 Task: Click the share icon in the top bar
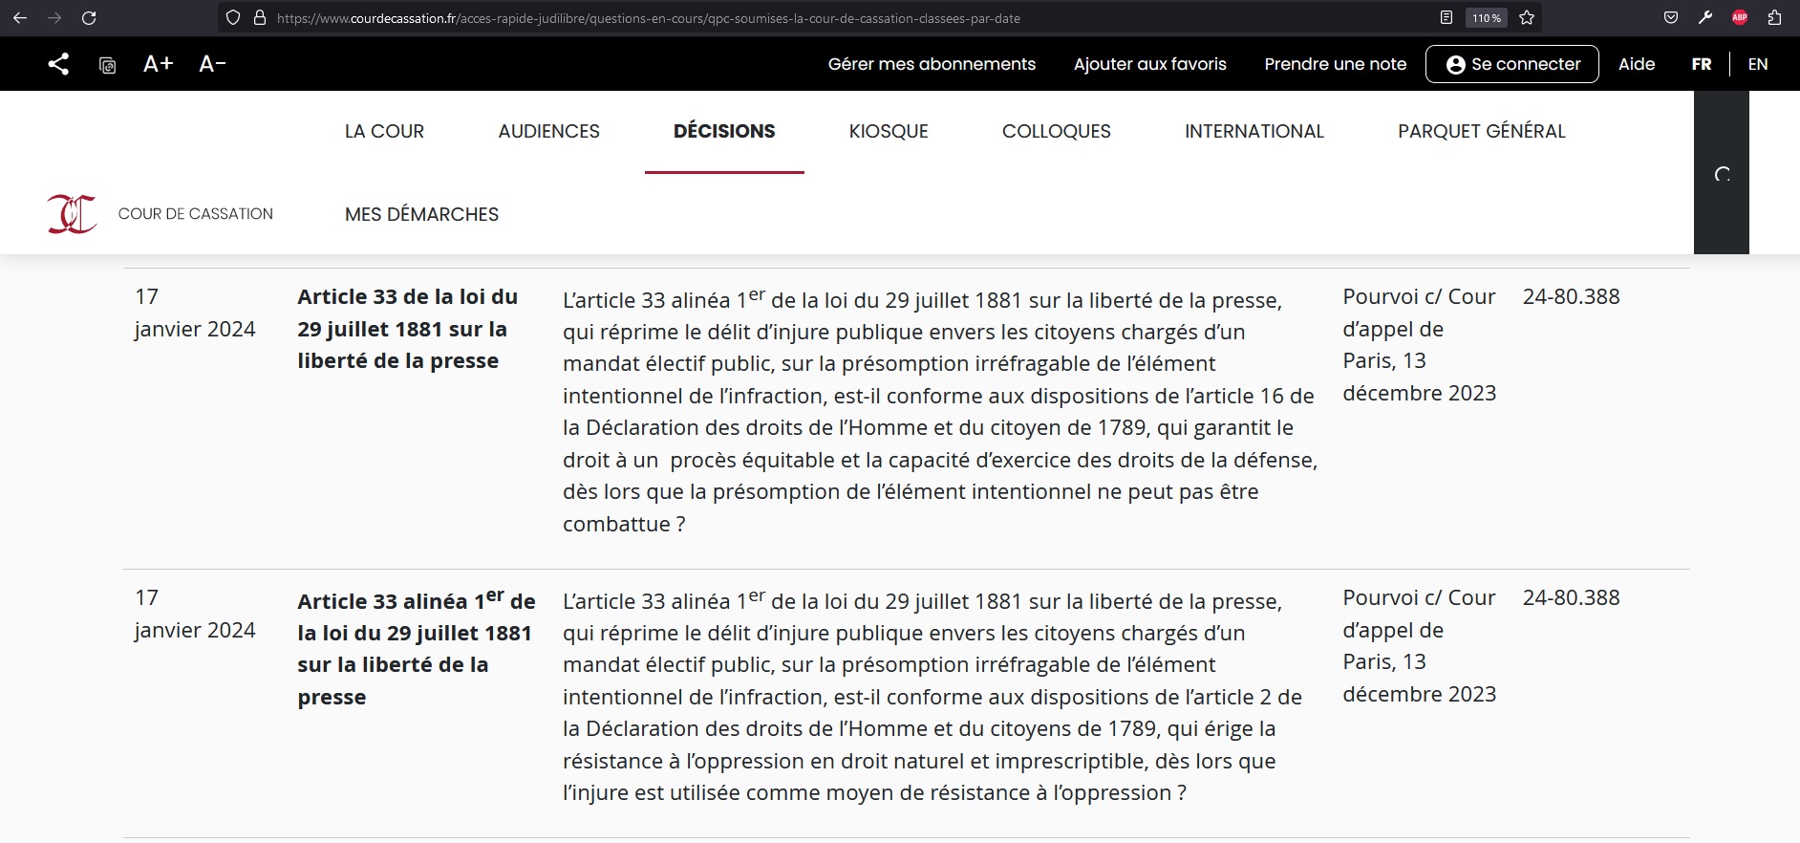pyautogui.click(x=58, y=64)
